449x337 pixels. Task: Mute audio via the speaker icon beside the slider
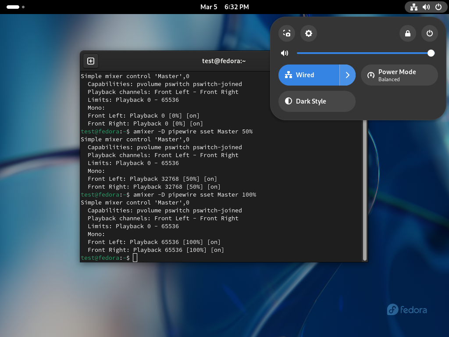[x=285, y=53]
